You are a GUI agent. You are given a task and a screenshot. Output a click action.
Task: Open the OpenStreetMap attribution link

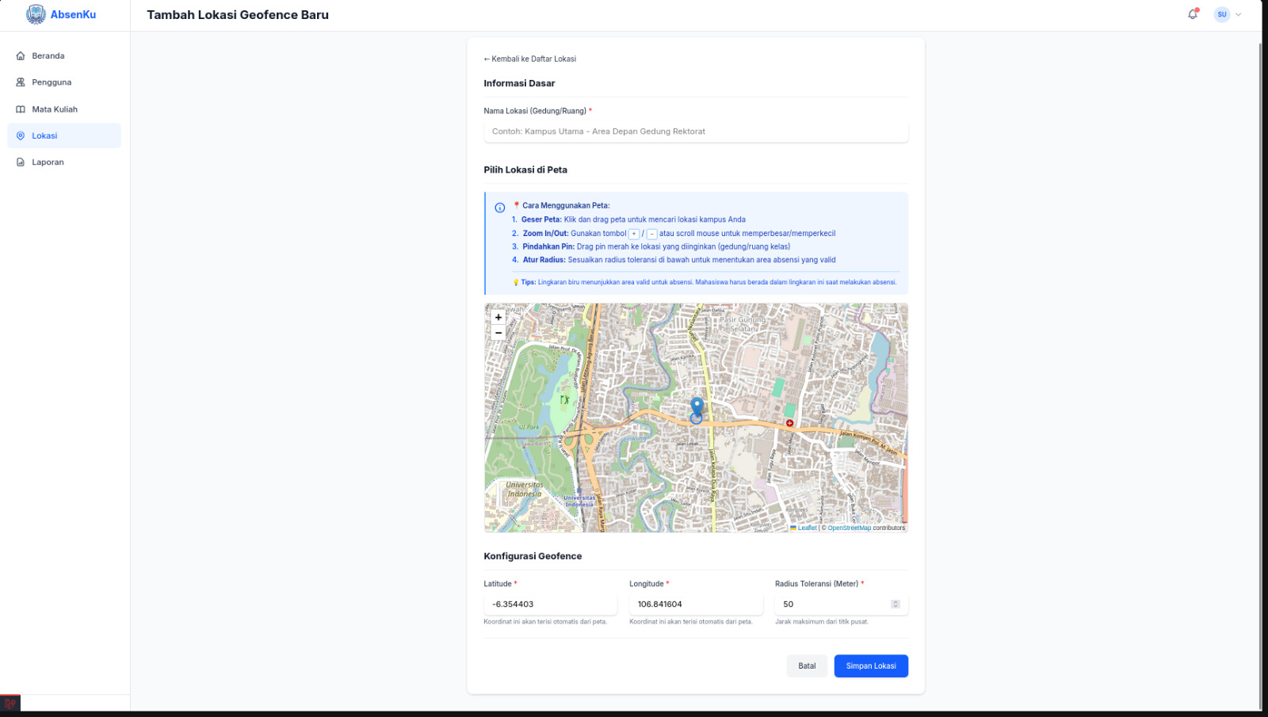click(849, 528)
